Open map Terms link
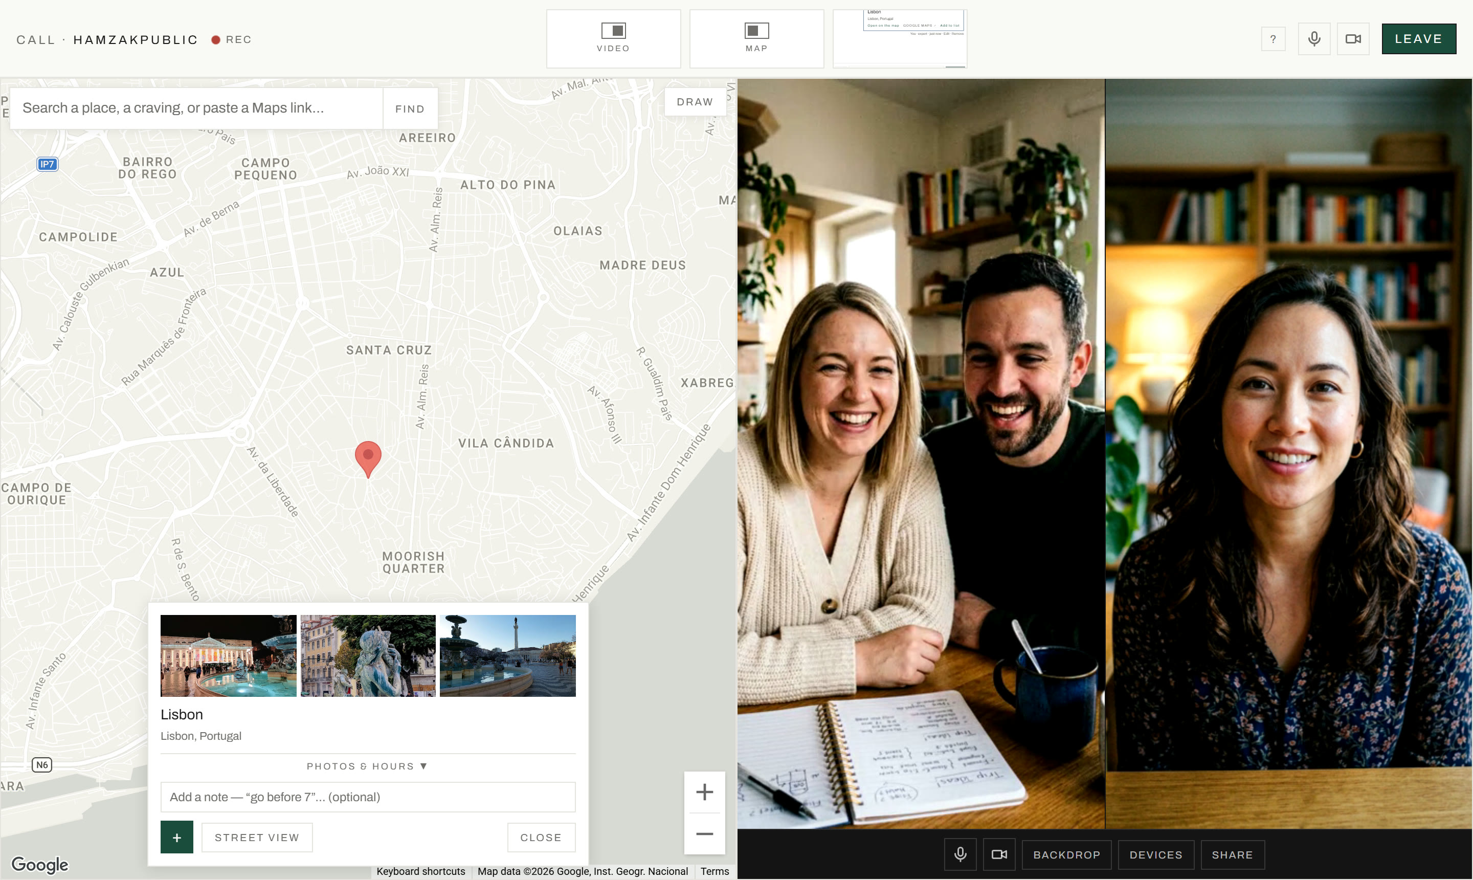The height and width of the screenshot is (880, 1473). point(715,871)
